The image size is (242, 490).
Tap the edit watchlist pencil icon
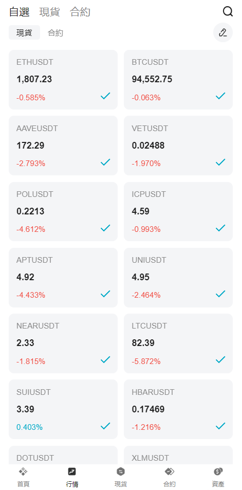(223, 32)
